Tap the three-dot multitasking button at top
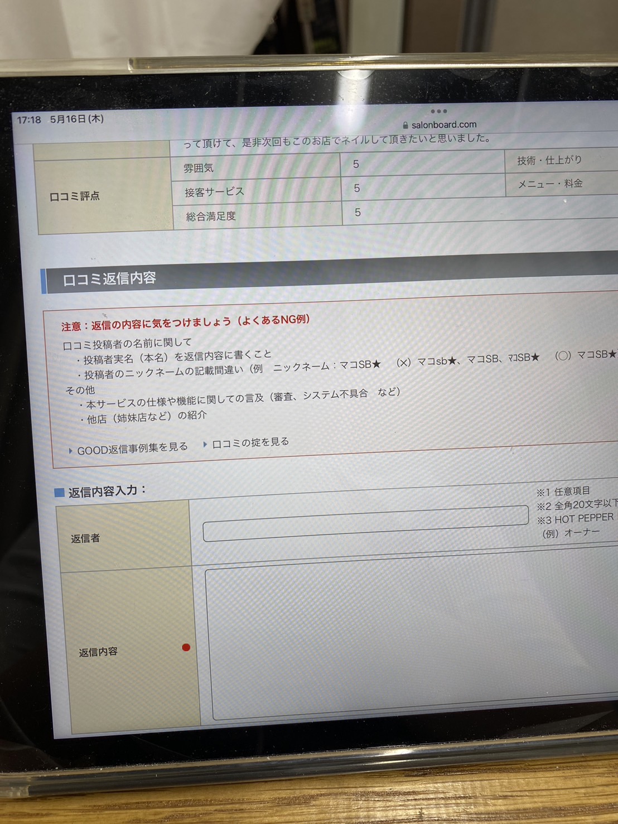The width and height of the screenshot is (618, 824). [x=438, y=112]
